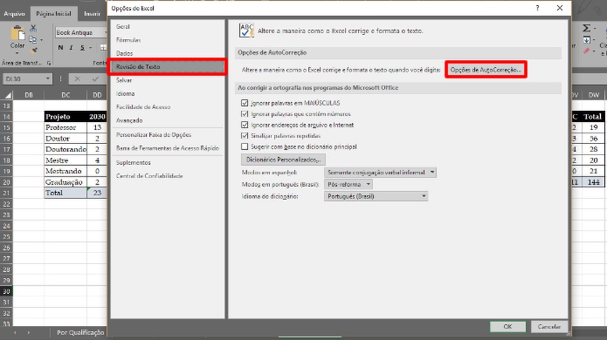Open Personalizar Faixa de Opções category
Screen dimensions: 607x340
[167, 135]
